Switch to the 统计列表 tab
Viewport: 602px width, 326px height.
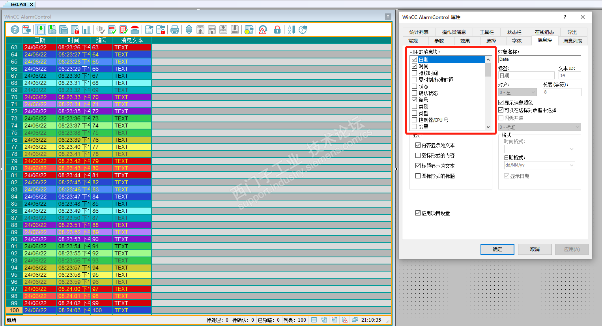click(x=419, y=32)
